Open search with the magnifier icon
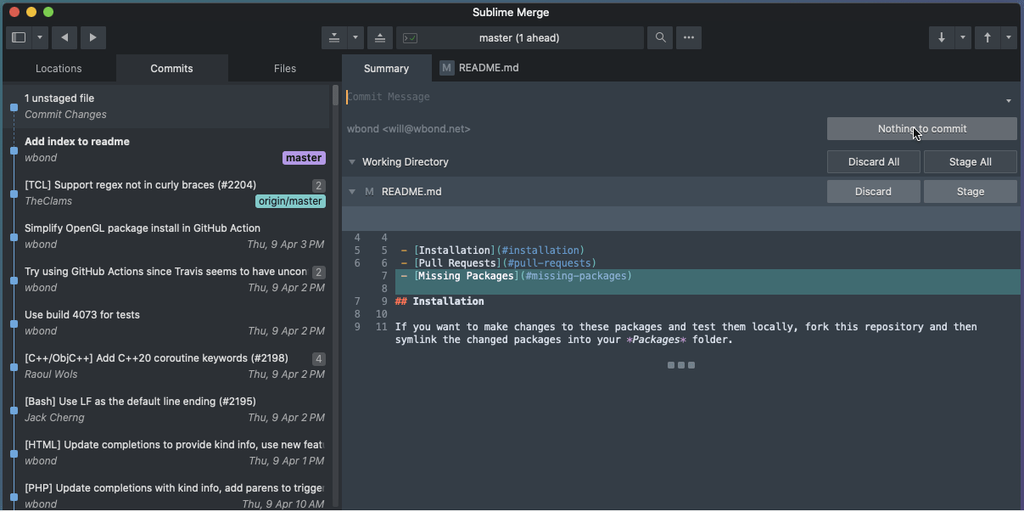The width and height of the screenshot is (1024, 512). pos(660,37)
